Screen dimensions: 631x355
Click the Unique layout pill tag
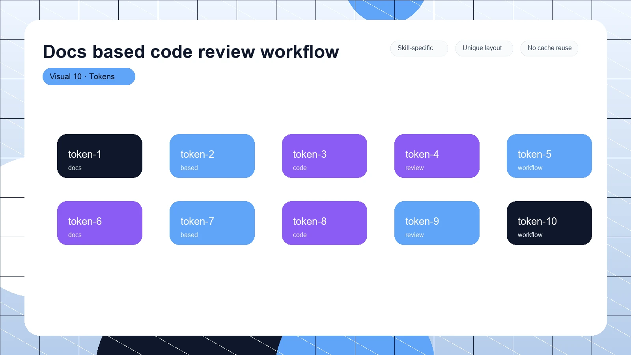pos(484,48)
